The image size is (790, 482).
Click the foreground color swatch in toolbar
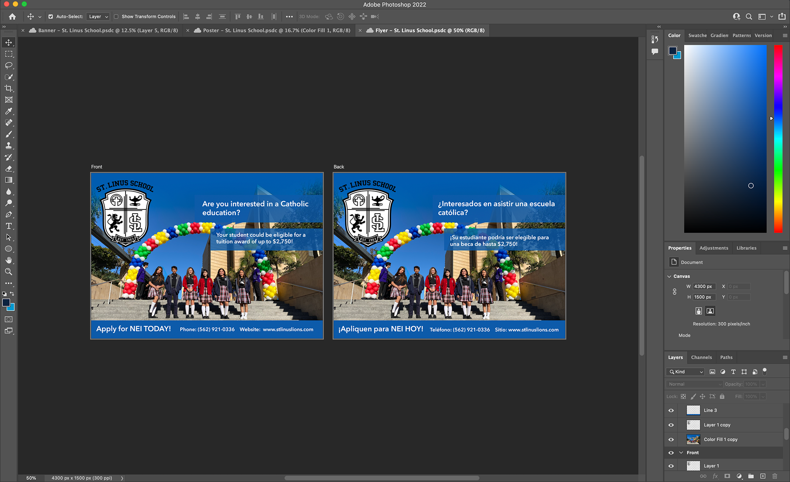click(x=6, y=303)
